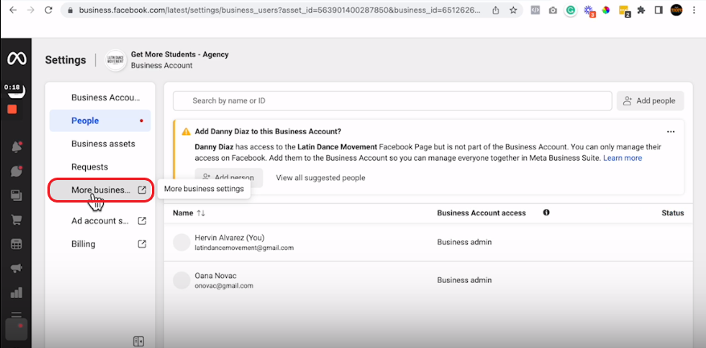Click browser forward arrow
This screenshot has width=706, height=348.
pyautogui.click(x=31, y=10)
